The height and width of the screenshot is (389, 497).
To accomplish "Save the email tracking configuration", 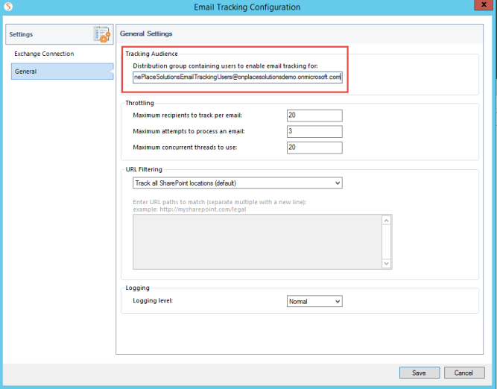I will pyautogui.click(x=419, y=373).
